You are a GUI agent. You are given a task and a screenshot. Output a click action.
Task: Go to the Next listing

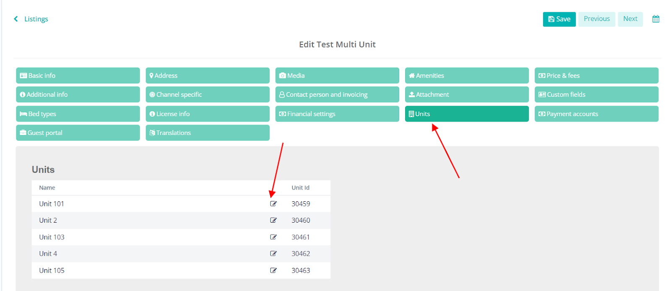click(630, 19)
